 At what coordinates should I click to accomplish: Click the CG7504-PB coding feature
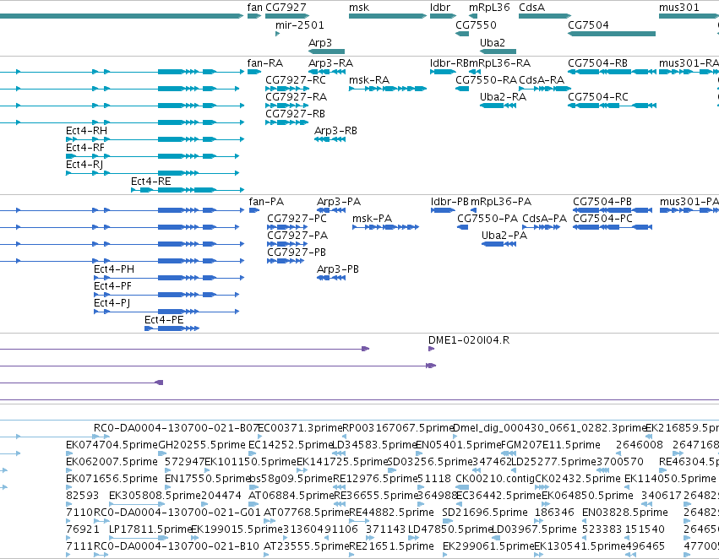coord(613,210)
